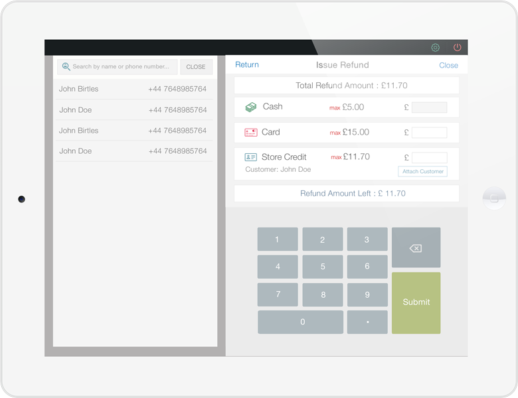Click the Attach Customer button
Viewport: 518px width, 398px height.
click(422, 171)
